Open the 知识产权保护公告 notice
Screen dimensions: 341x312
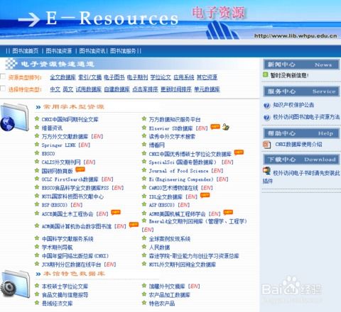293,105
